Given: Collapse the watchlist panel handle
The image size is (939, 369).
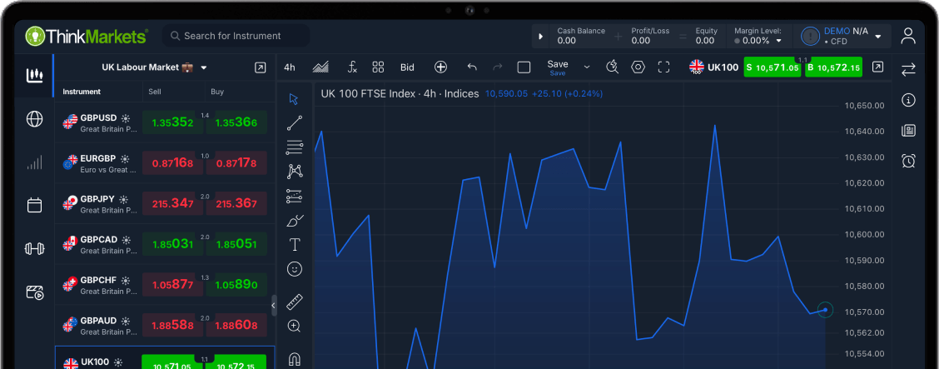Looking at the screenshot, I should coord(274,305).
